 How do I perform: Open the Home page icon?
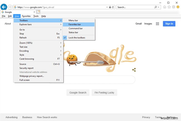pos(165,7)
